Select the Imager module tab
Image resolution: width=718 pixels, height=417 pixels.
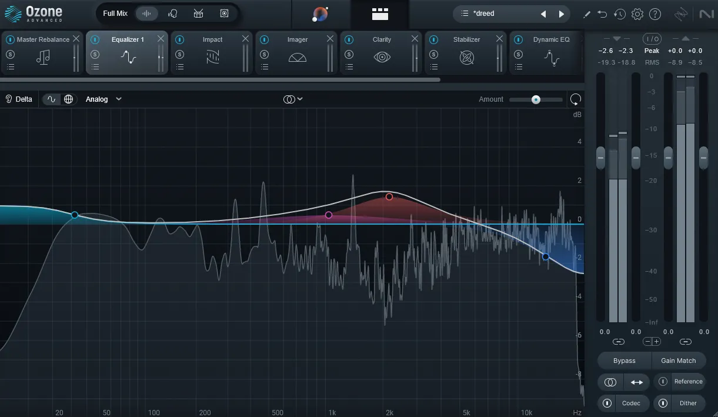(297, 52)
